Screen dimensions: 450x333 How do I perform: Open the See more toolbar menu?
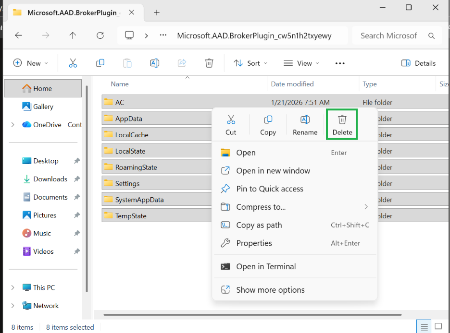[340, 63]
